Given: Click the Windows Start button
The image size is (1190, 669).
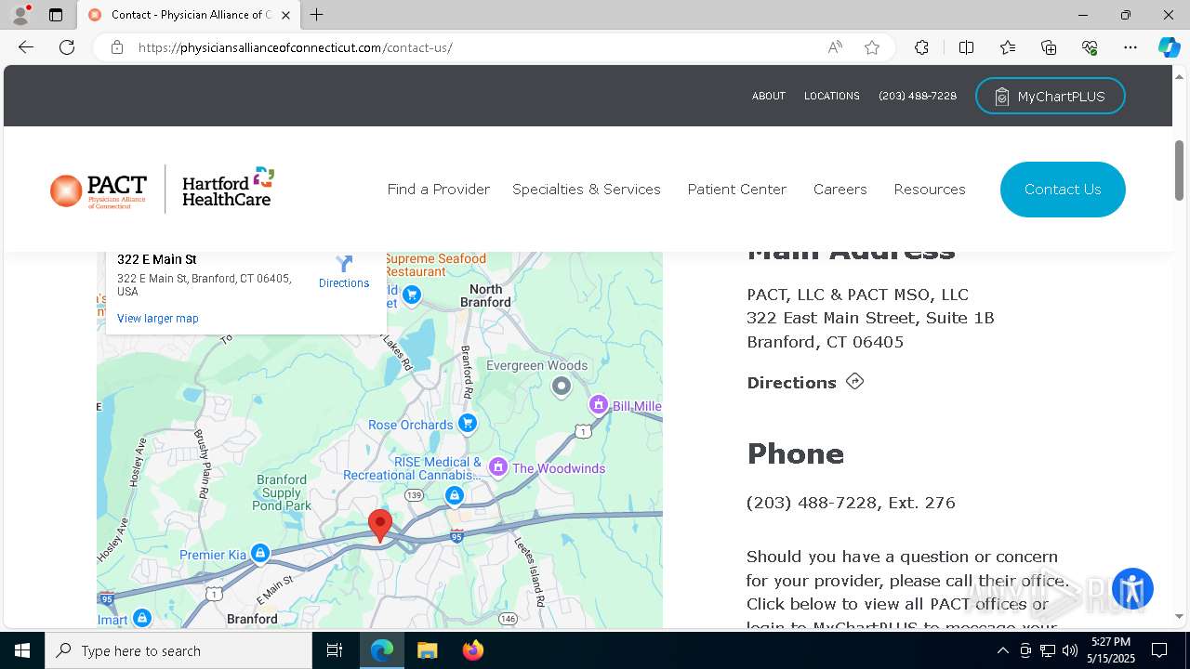Looking at the screenshot, I should click(22, 650).
